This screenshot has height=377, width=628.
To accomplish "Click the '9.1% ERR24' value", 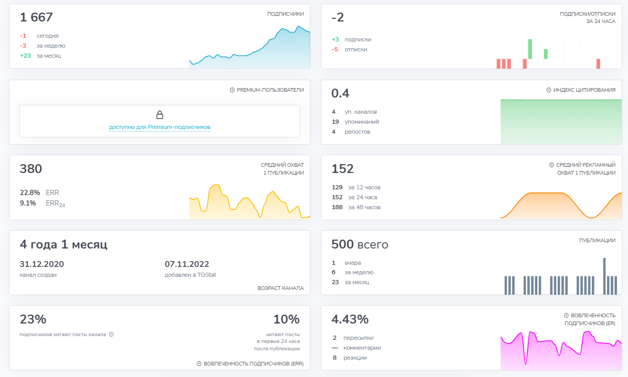I will coord(42,203).
